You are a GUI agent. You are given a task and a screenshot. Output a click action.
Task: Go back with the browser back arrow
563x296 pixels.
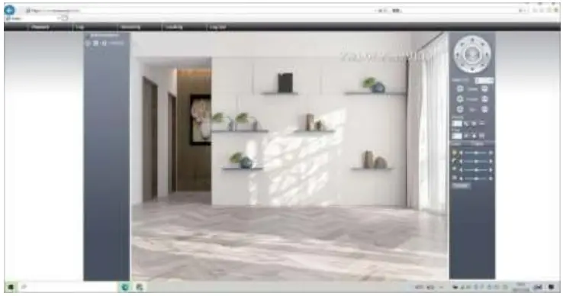click(10, 10)
